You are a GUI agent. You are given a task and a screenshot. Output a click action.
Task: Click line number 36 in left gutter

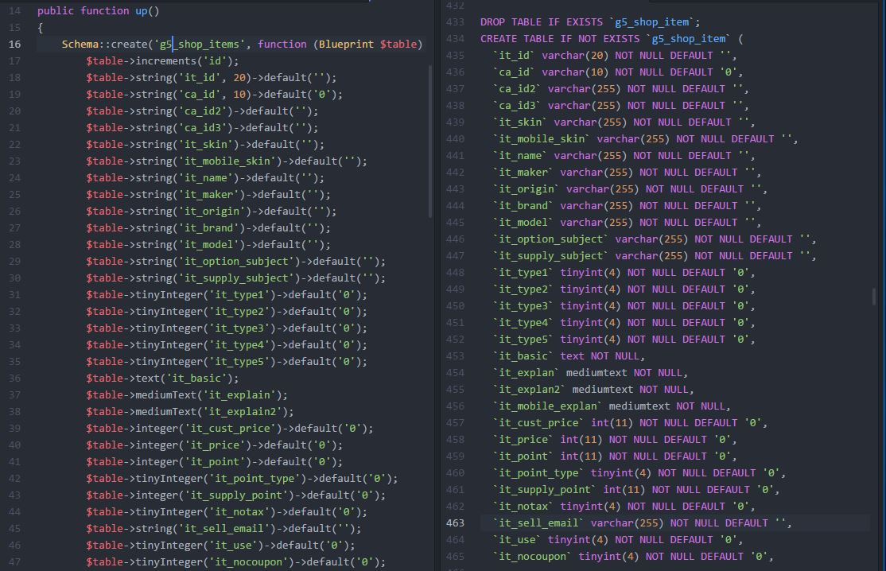coord(15,379)
